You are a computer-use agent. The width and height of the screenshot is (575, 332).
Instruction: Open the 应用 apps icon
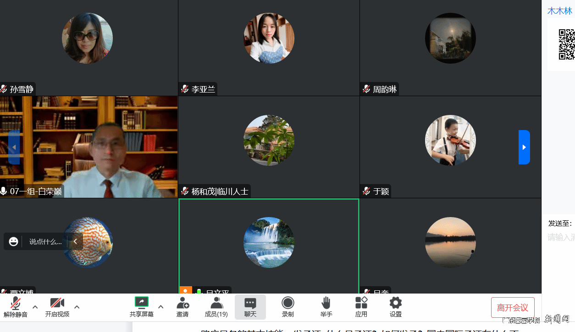pos(361,303)
